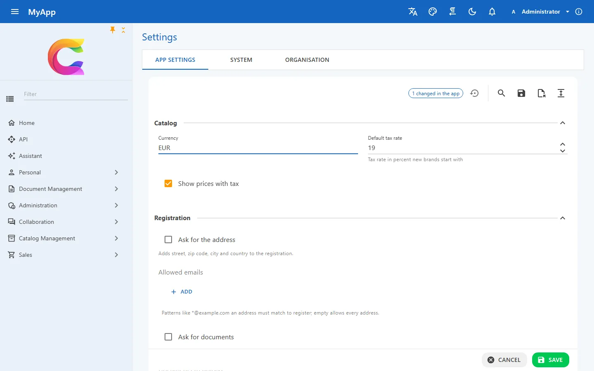594x371 pixels.
Task: Switch to the ORGANISATION tab
Action: [x=307, y=60]
